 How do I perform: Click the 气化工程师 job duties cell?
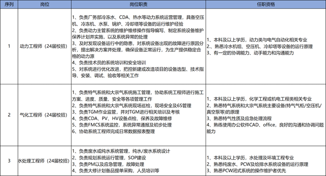click(139, 115)
